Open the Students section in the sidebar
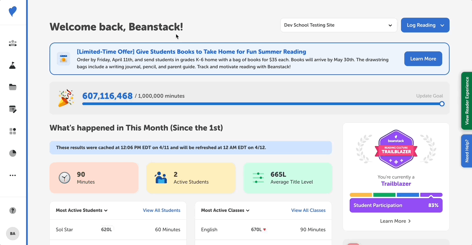 (x=12, y=43)
